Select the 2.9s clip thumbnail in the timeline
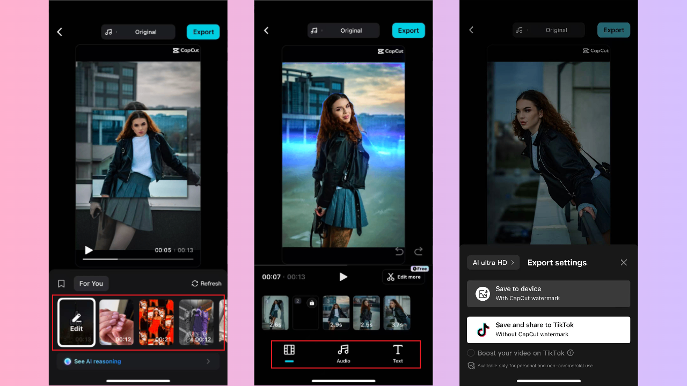This screenshot has height=386, width=687. click(x=335, y=313)
